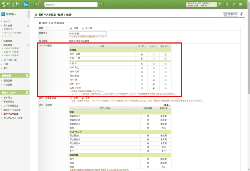Open the S-shaped header icon
The width and height of the screenshot is (250, 171).
coord(227,4)
